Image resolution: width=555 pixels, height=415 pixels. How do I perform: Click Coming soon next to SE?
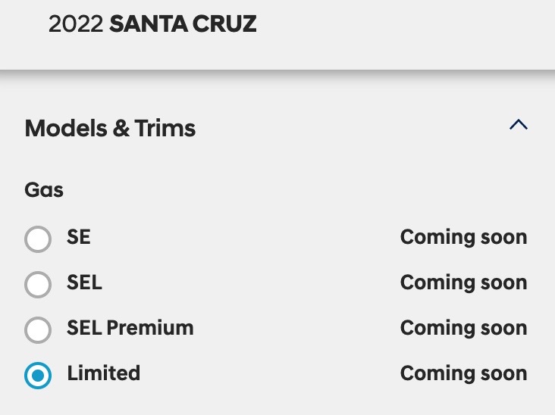[463, 238]
